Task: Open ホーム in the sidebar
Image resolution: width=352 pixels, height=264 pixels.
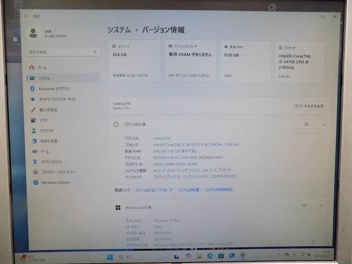Action: coord(63,67)
